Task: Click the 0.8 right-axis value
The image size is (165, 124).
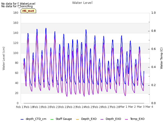Action: coord(153,31)
